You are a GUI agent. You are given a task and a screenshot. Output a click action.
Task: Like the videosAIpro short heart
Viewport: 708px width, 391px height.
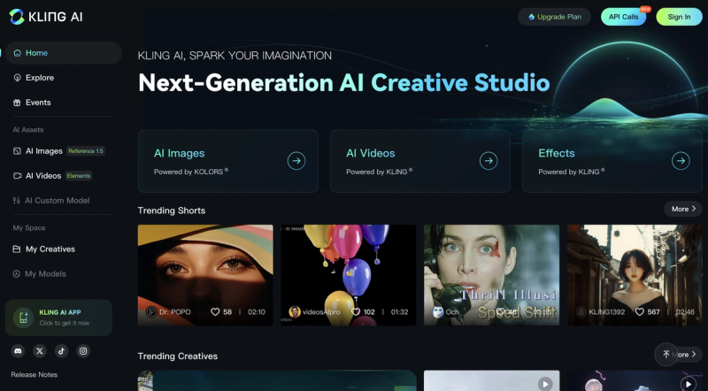356,312
